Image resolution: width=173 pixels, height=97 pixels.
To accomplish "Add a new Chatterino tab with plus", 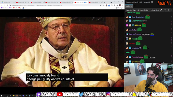I will coord(135,6).
